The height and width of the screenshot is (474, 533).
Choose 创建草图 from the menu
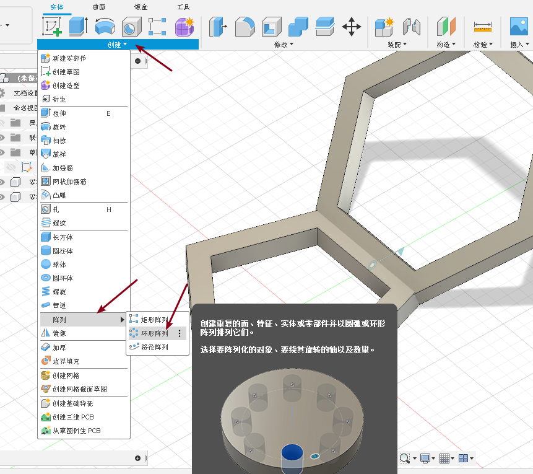click(x=84, y=72)
